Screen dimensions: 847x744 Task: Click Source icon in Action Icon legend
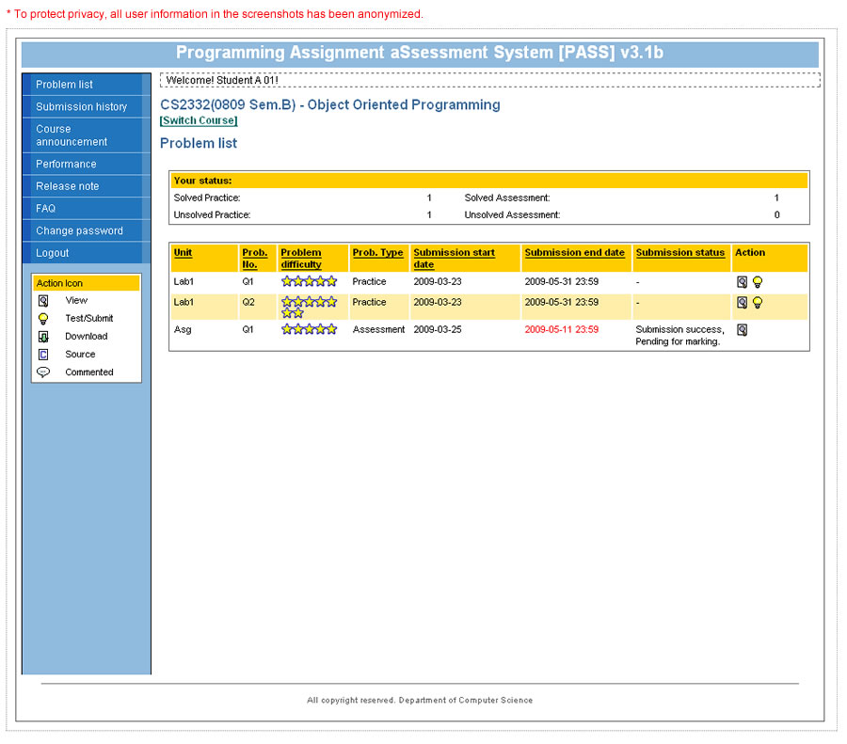tap(43, 355)
